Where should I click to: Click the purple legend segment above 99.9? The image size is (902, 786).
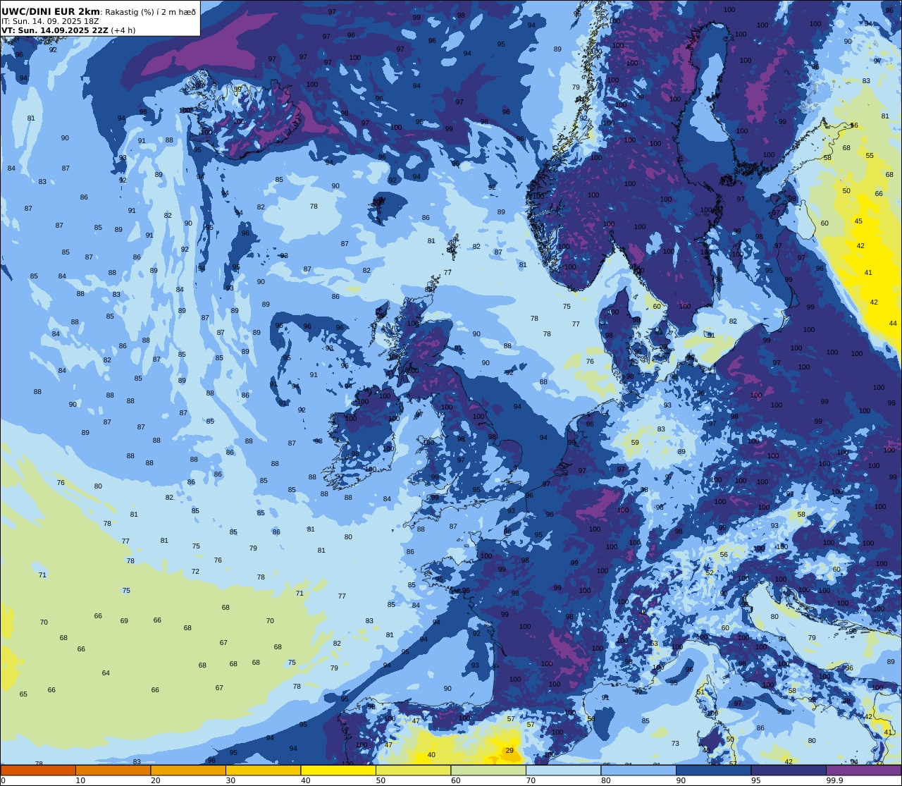(x=863, y=770)
